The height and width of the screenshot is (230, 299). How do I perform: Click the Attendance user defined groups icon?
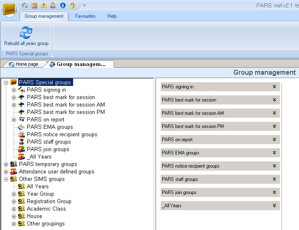[x=14, y=171]
